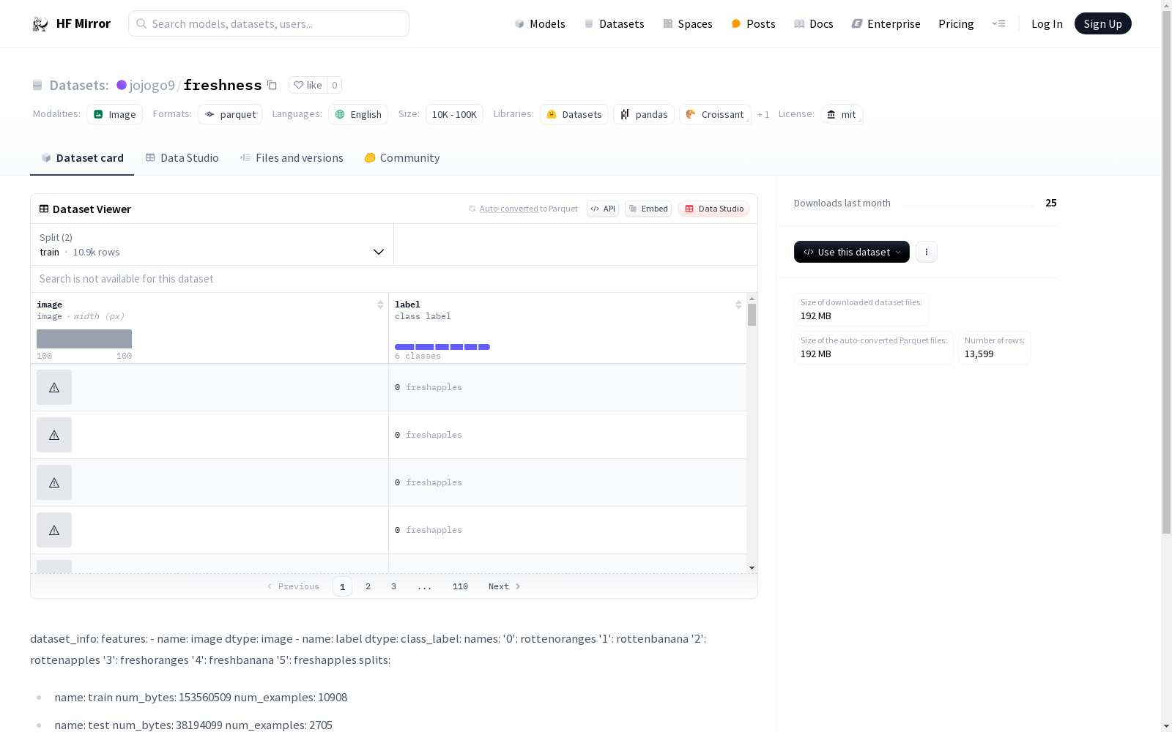Open the Community tab
This screenshot has width=1172, height=732.
[x=402, y=158]
